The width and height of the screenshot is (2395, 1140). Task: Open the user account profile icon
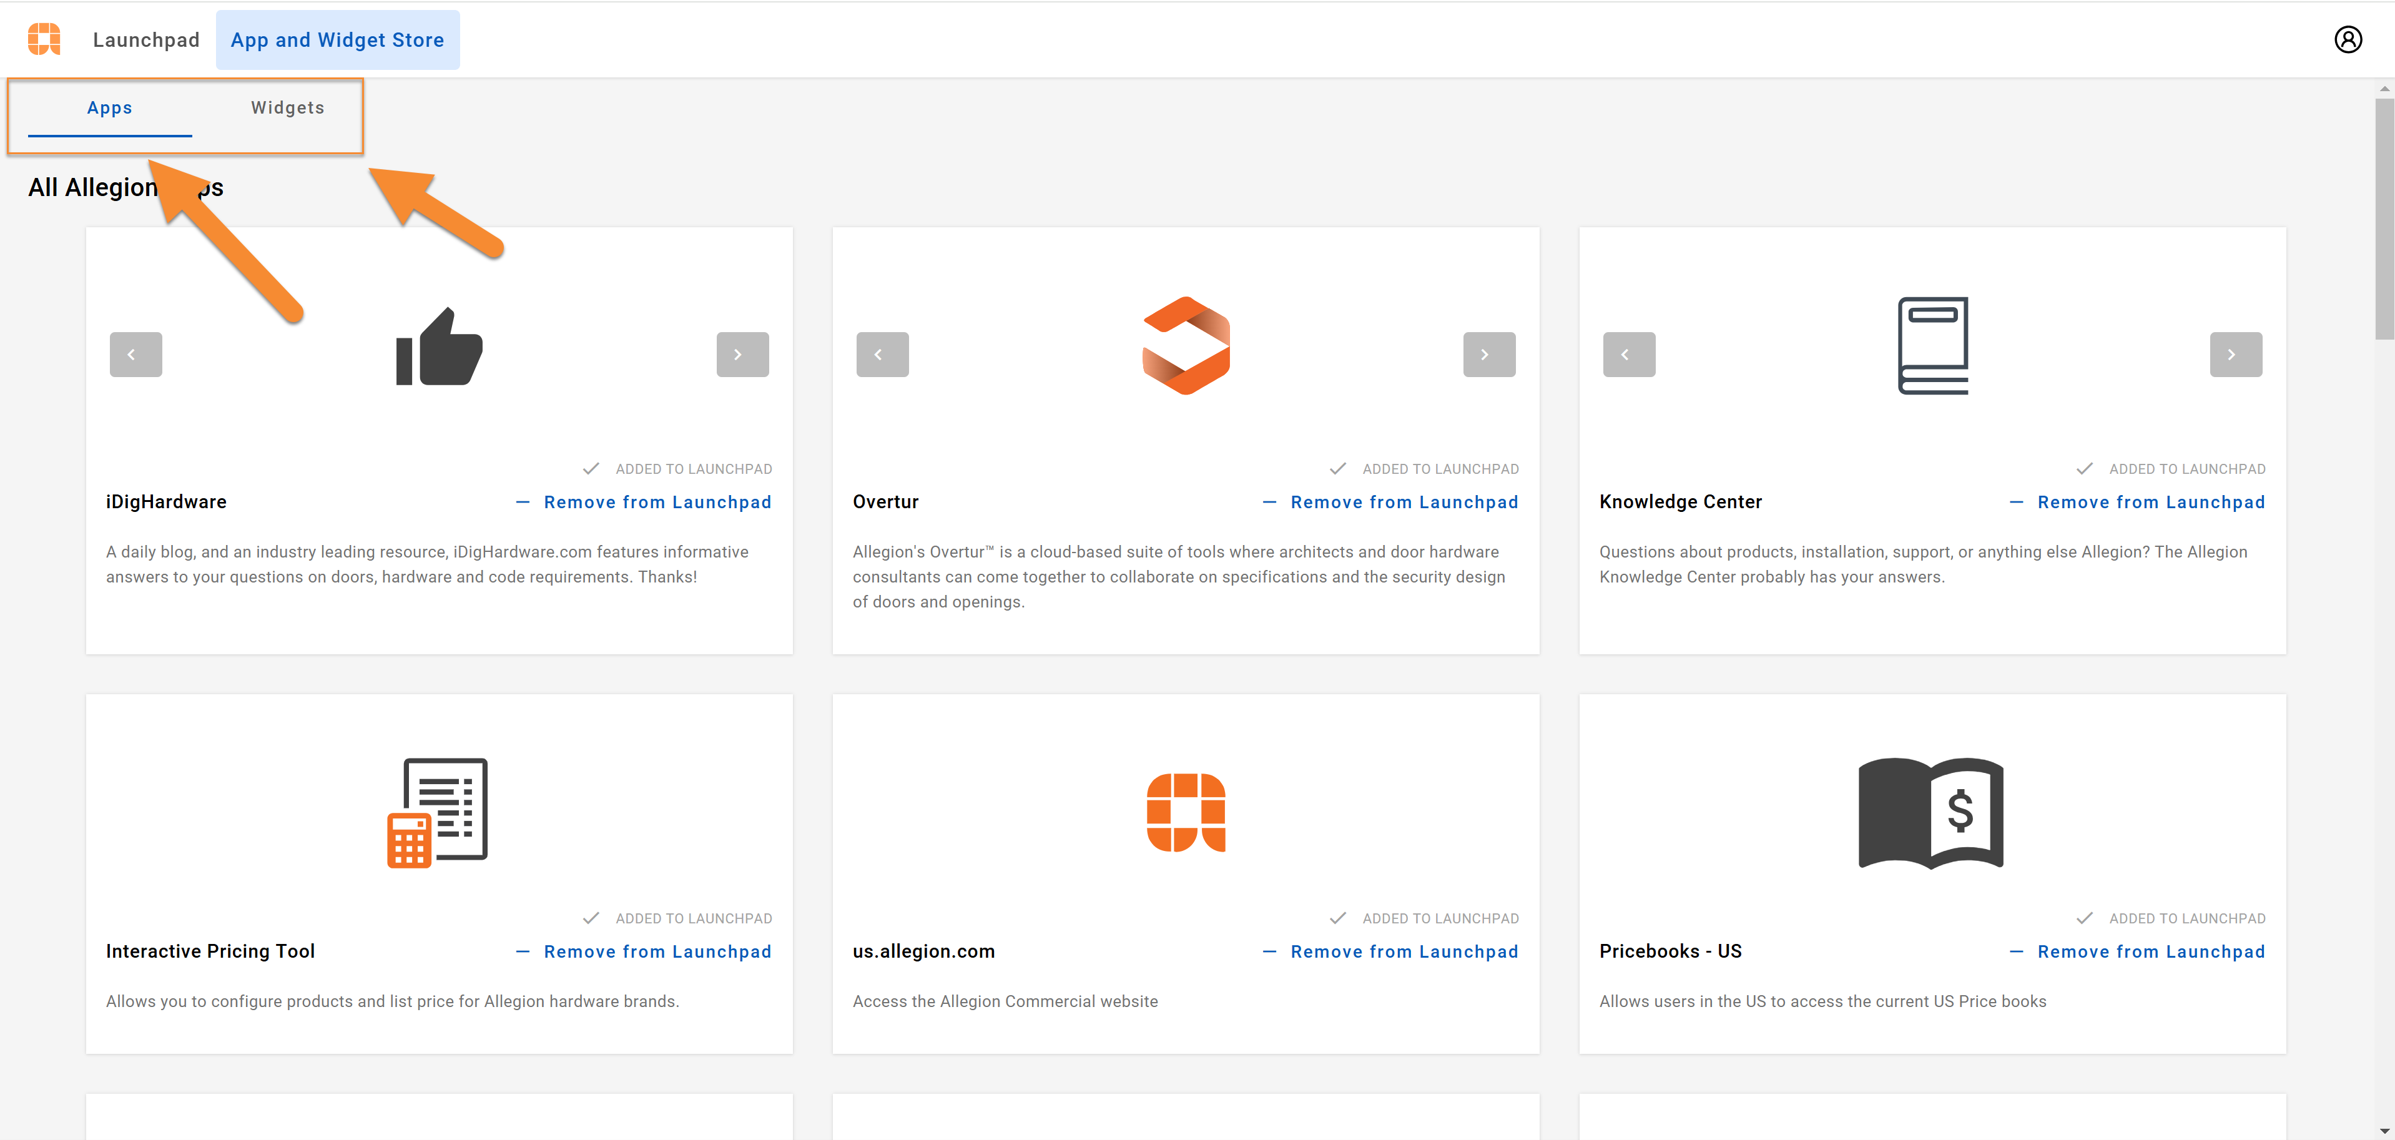click(2348, 39)
